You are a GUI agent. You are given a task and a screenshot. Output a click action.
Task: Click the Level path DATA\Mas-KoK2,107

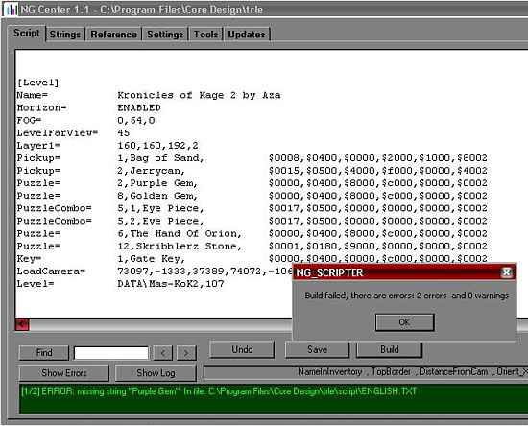(x=171, y=284)
